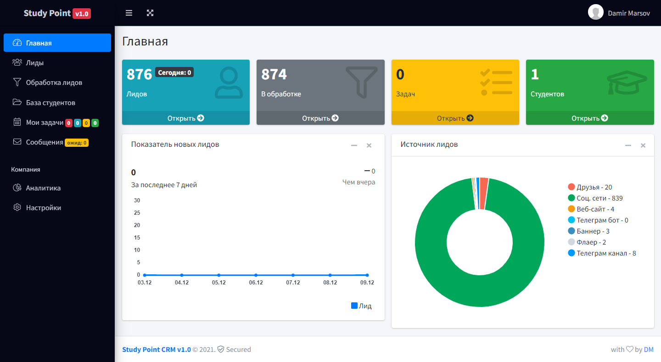The width and height of the screenshot is (661, 362).
Task: Go to Аналитика in the sidebar
Action: [43, 188]
